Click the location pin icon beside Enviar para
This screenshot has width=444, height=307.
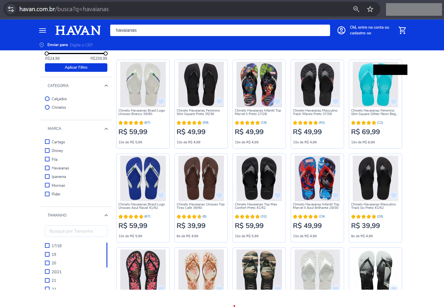tap(42, 45)
